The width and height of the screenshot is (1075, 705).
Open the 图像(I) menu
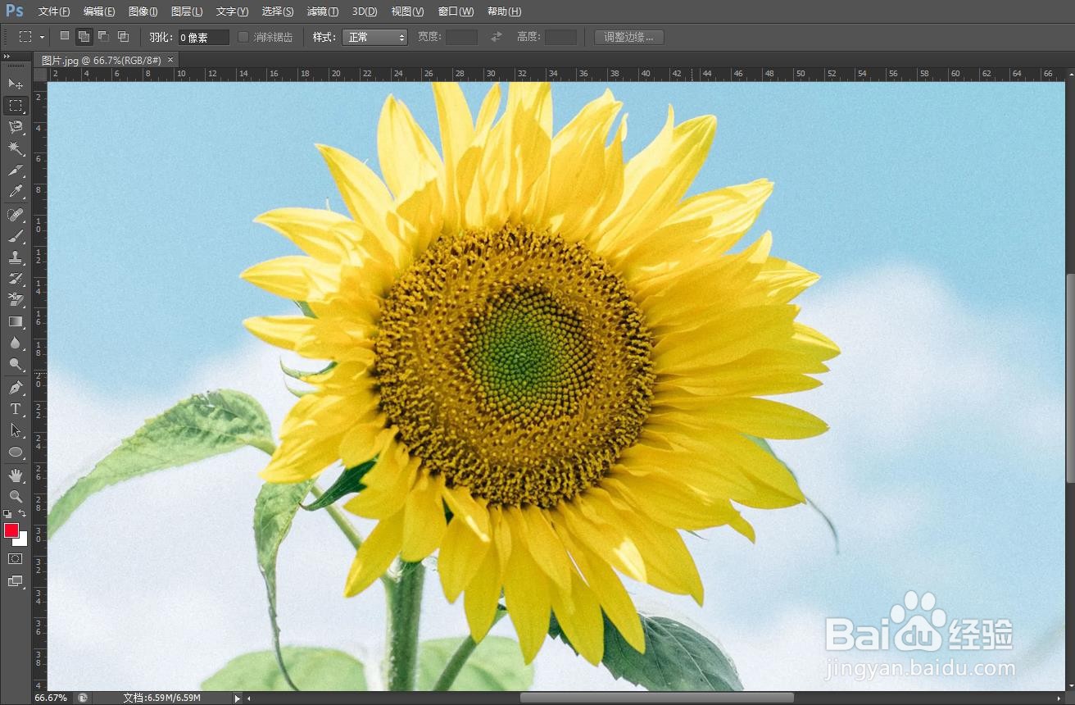click(143, 11)
